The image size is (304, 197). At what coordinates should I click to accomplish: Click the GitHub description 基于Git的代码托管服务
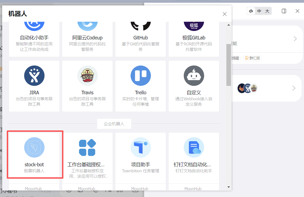click(141, 46)
